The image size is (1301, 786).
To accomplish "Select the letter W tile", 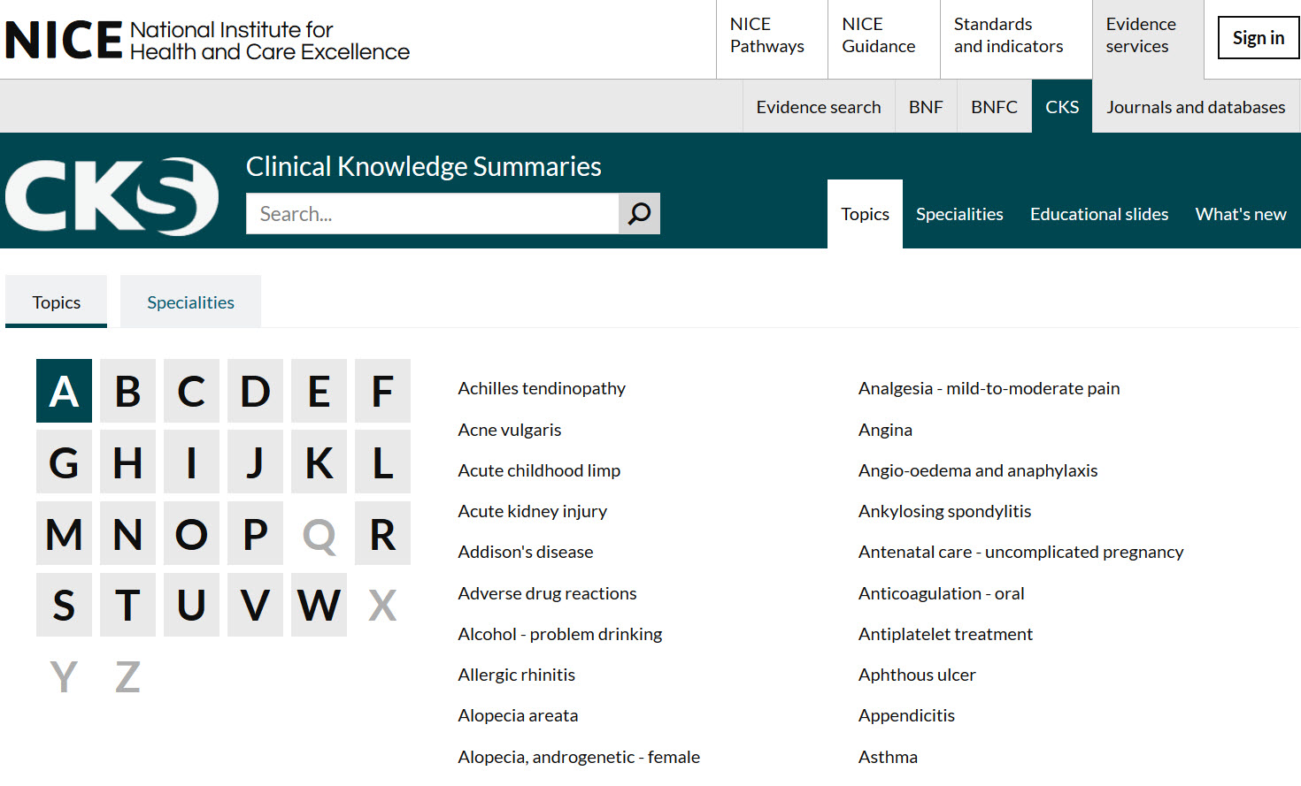I will tap(319, 605).
